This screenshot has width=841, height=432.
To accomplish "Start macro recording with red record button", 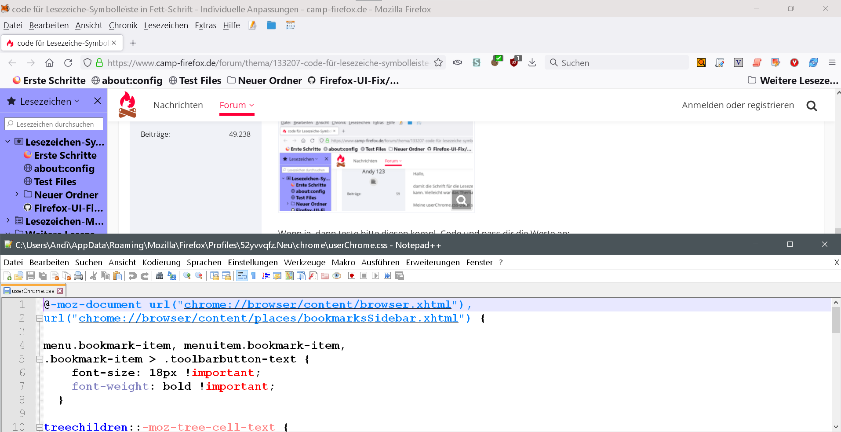I will pyautogui.click(x=352, y=276).
